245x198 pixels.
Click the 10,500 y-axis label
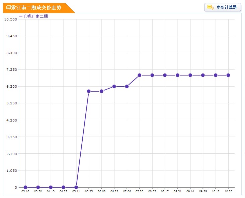point(11,19)
